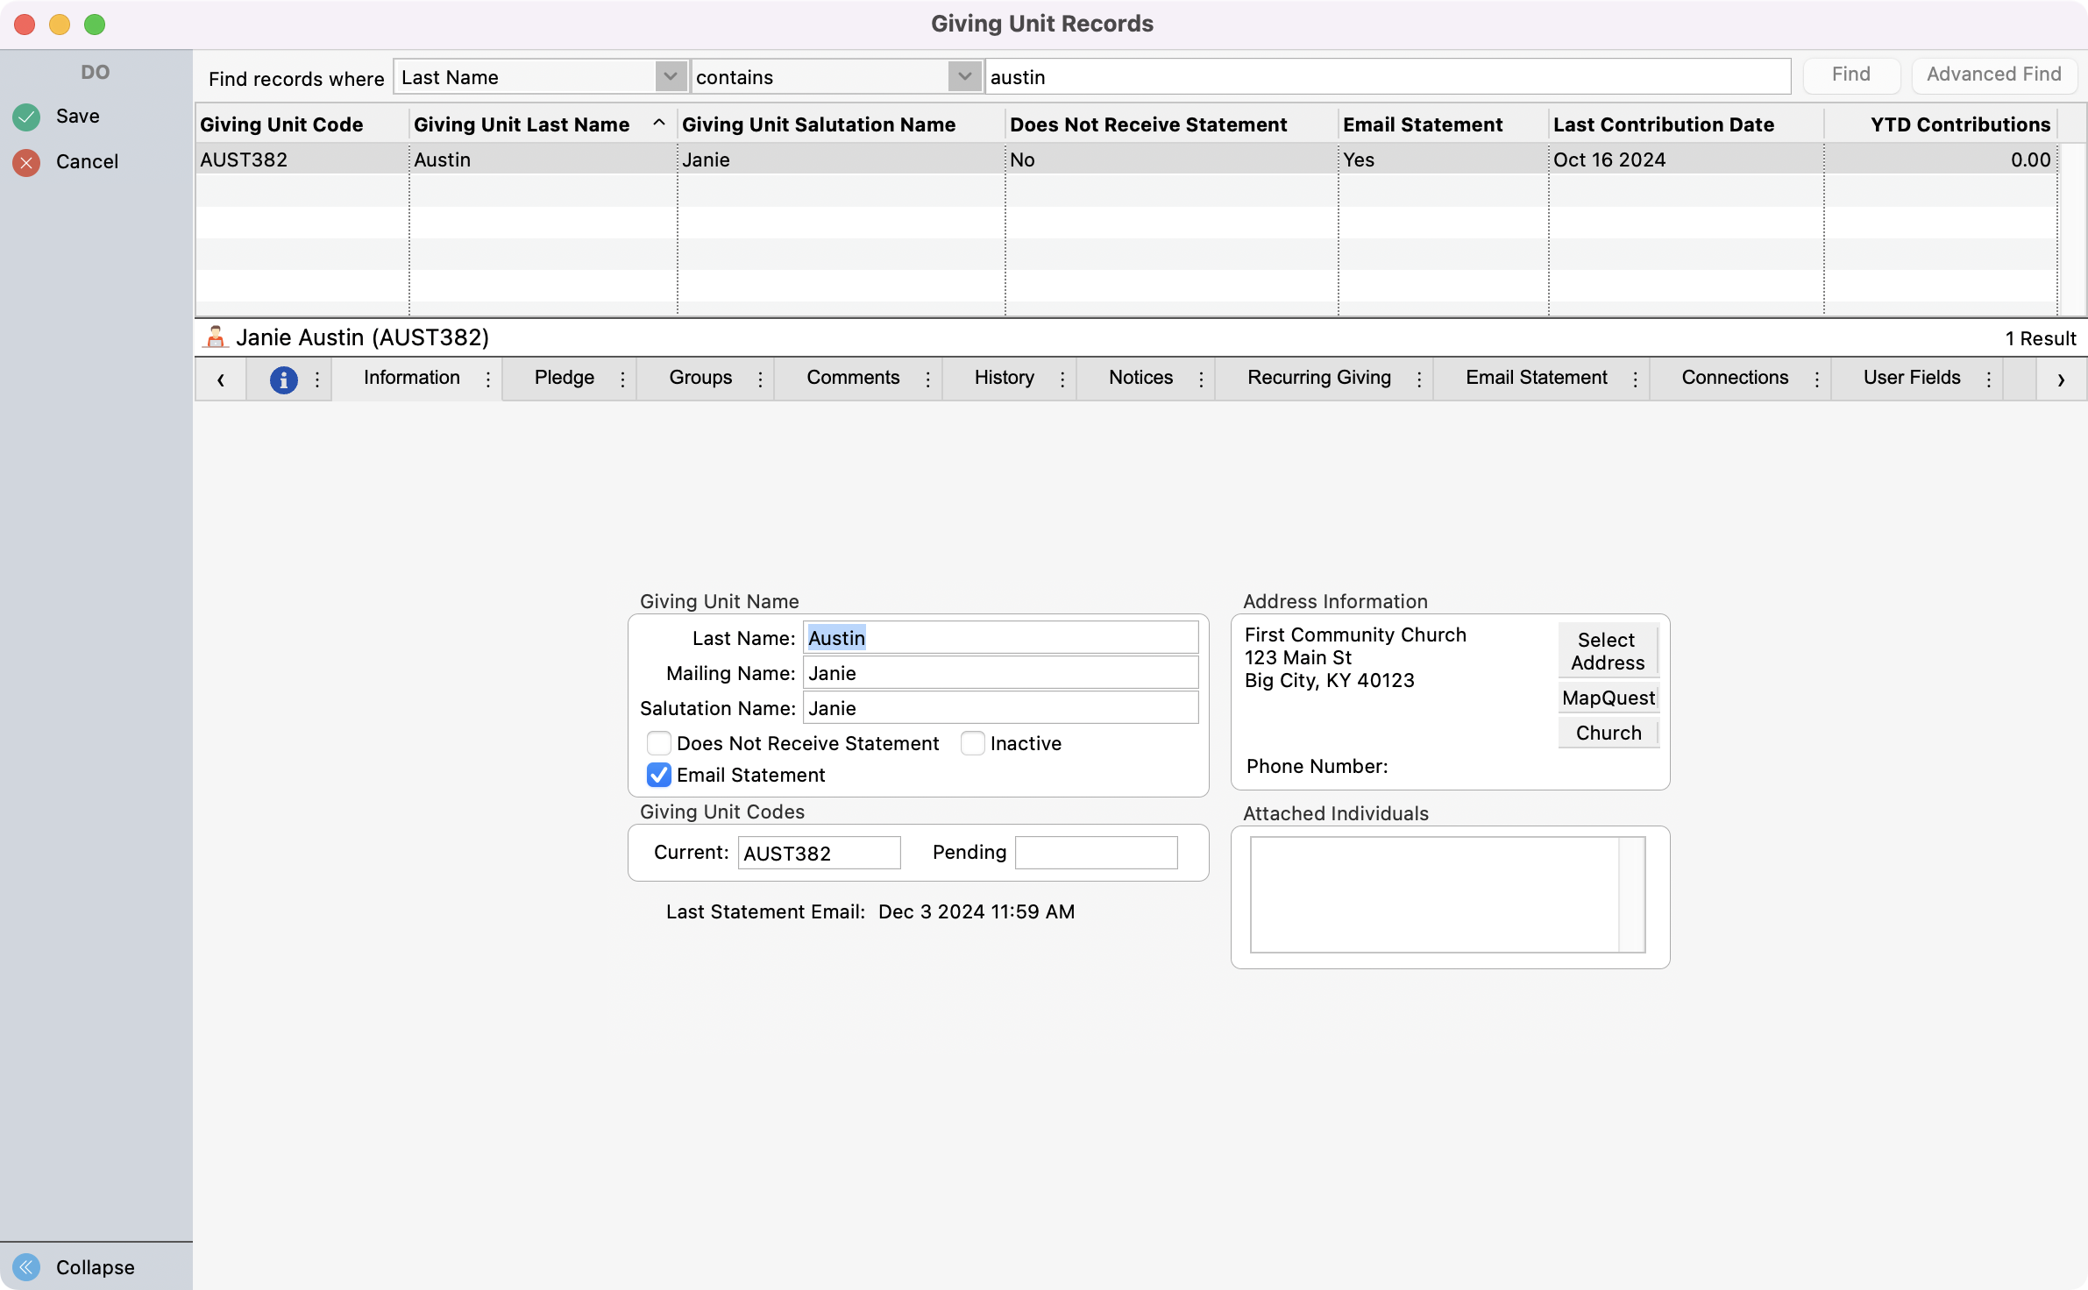Select the blue info icon in the tab strip
The image size is (2088, 1290).
[283, 379]
